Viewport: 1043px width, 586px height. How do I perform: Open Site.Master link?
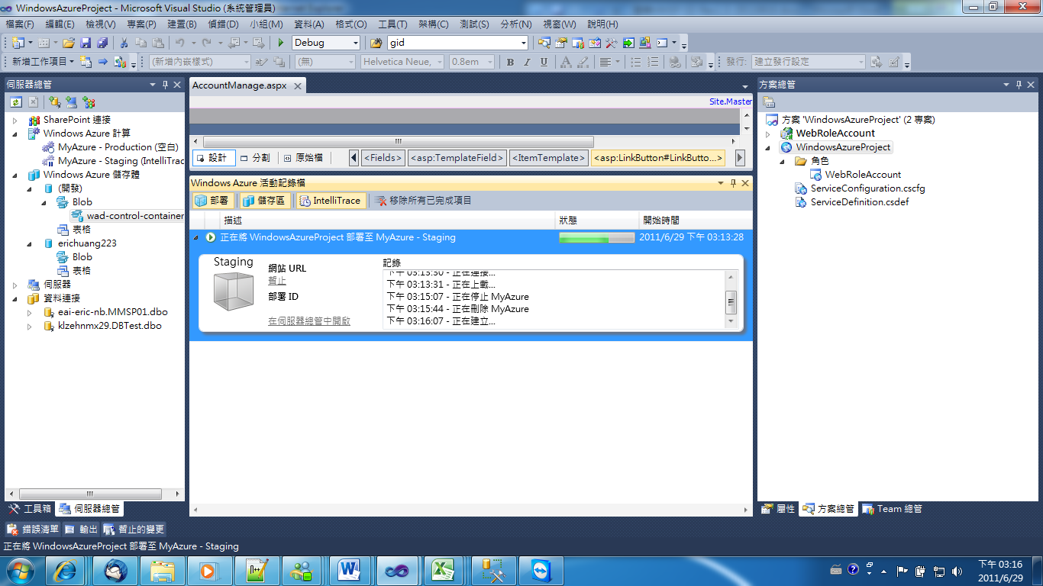pyautogui.click(x=730, y=101)
